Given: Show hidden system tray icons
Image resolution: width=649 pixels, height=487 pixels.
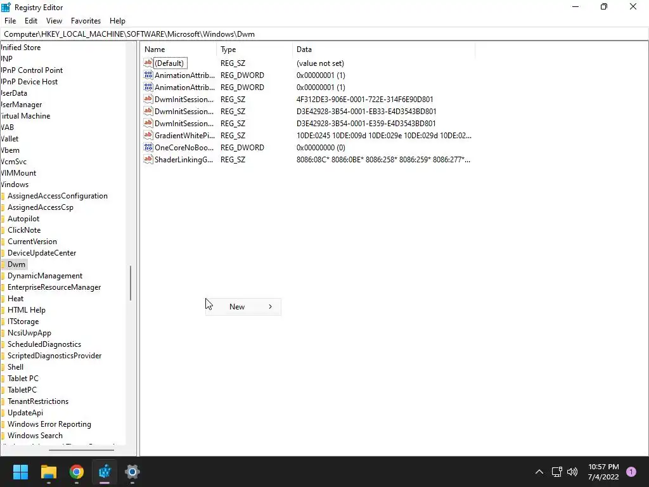Looking at the screenshot, I should 539,472.
